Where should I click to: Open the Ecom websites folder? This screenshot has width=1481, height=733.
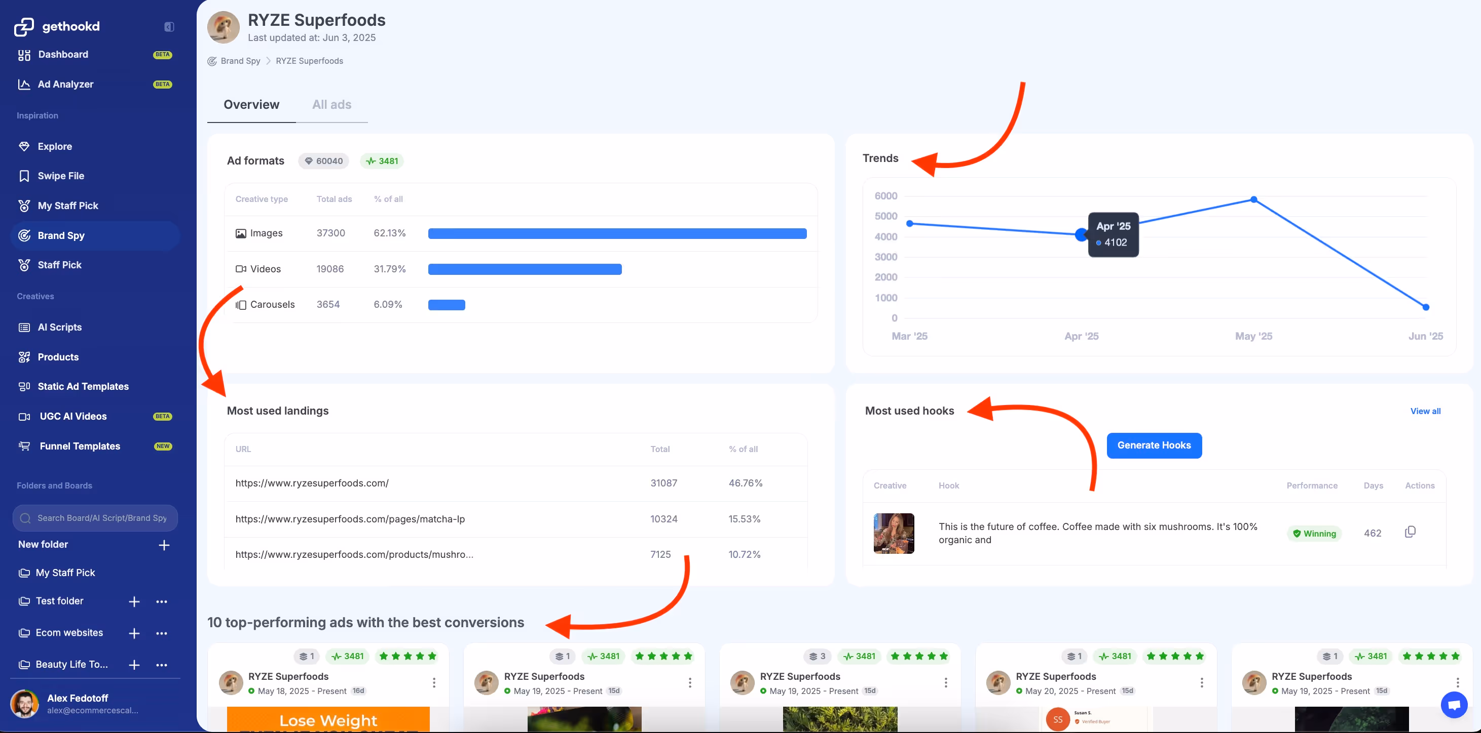click(69, 633)
